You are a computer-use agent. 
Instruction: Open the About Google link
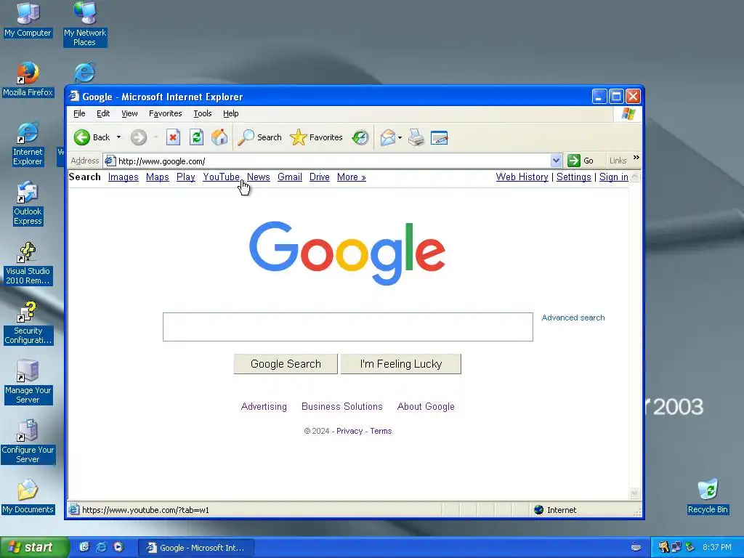(426, 407)
